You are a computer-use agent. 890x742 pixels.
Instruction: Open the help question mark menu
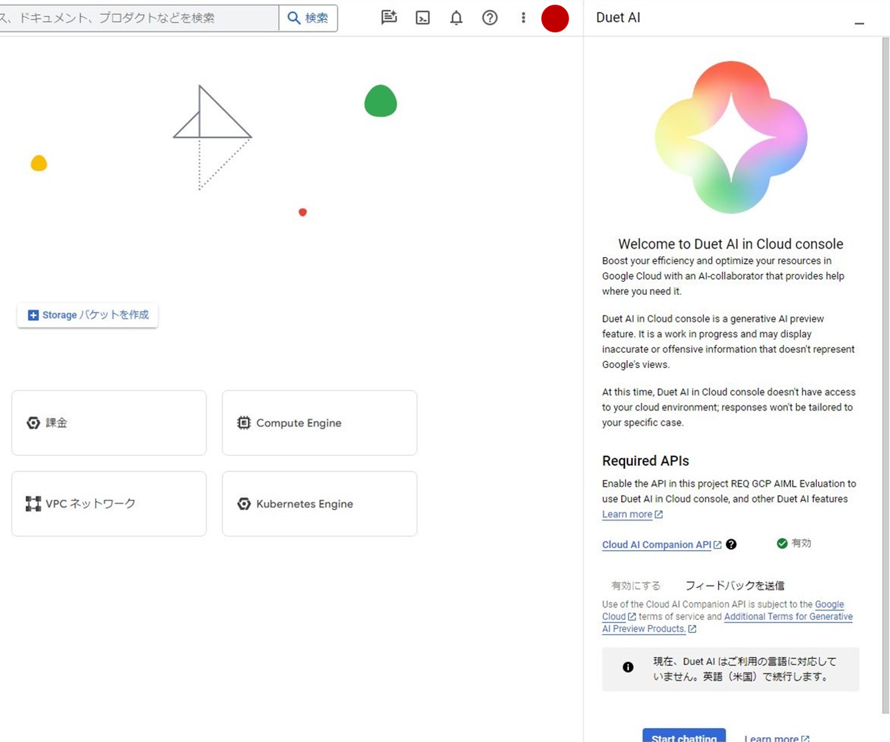(x=489, y=18)
